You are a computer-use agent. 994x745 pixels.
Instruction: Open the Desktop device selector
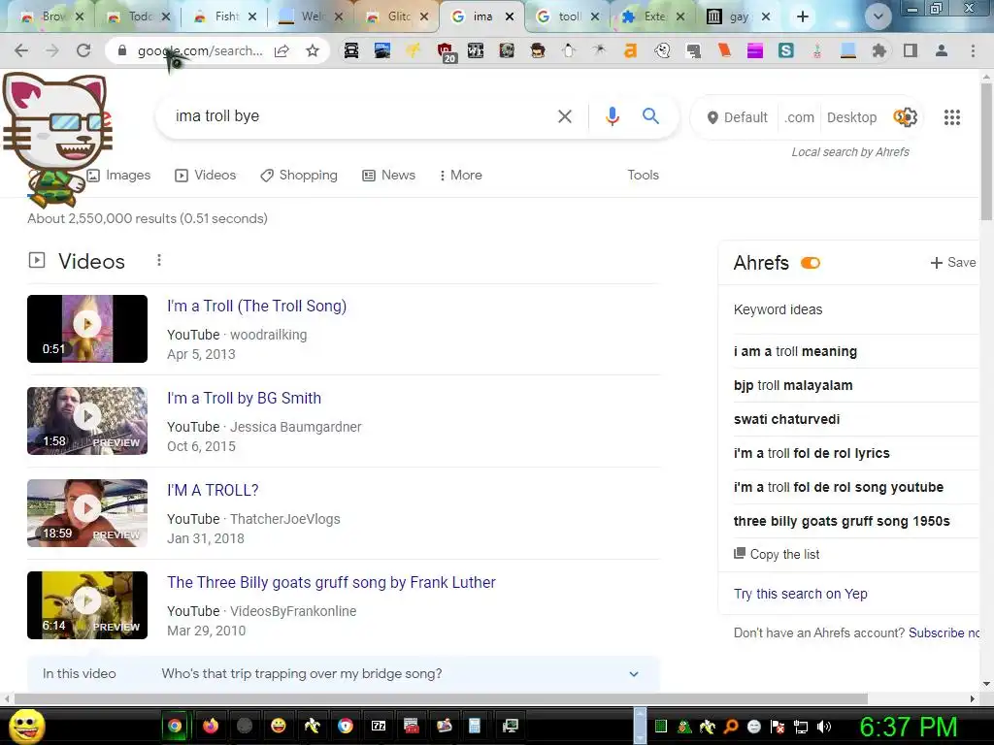pos(851,117)
